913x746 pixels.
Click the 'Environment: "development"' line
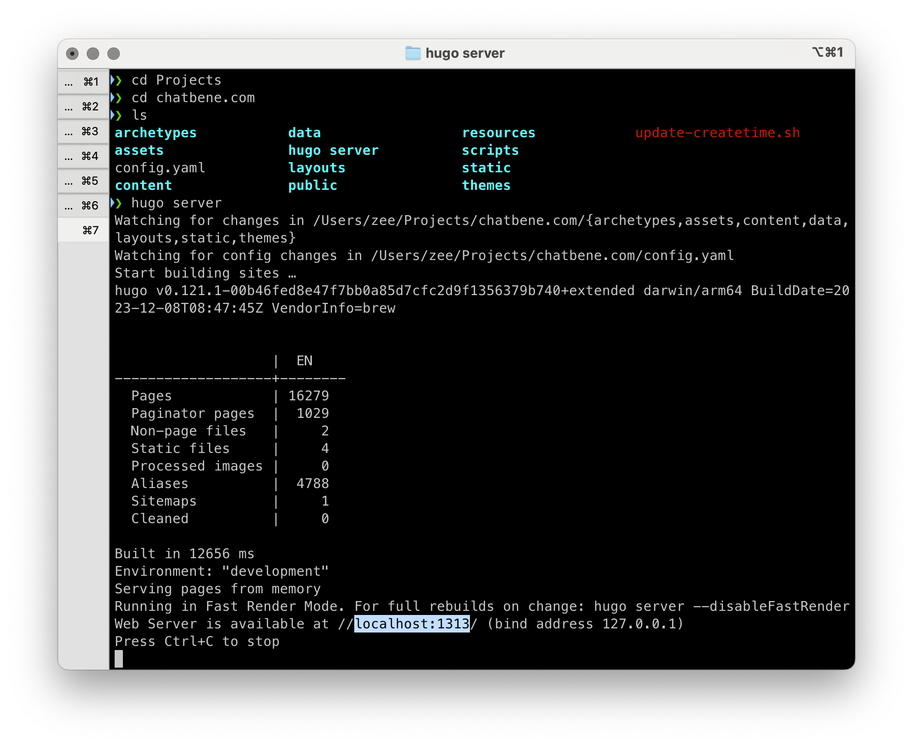222,572
